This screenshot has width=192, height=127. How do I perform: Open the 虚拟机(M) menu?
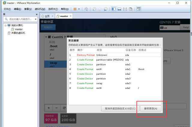(40, 9)
